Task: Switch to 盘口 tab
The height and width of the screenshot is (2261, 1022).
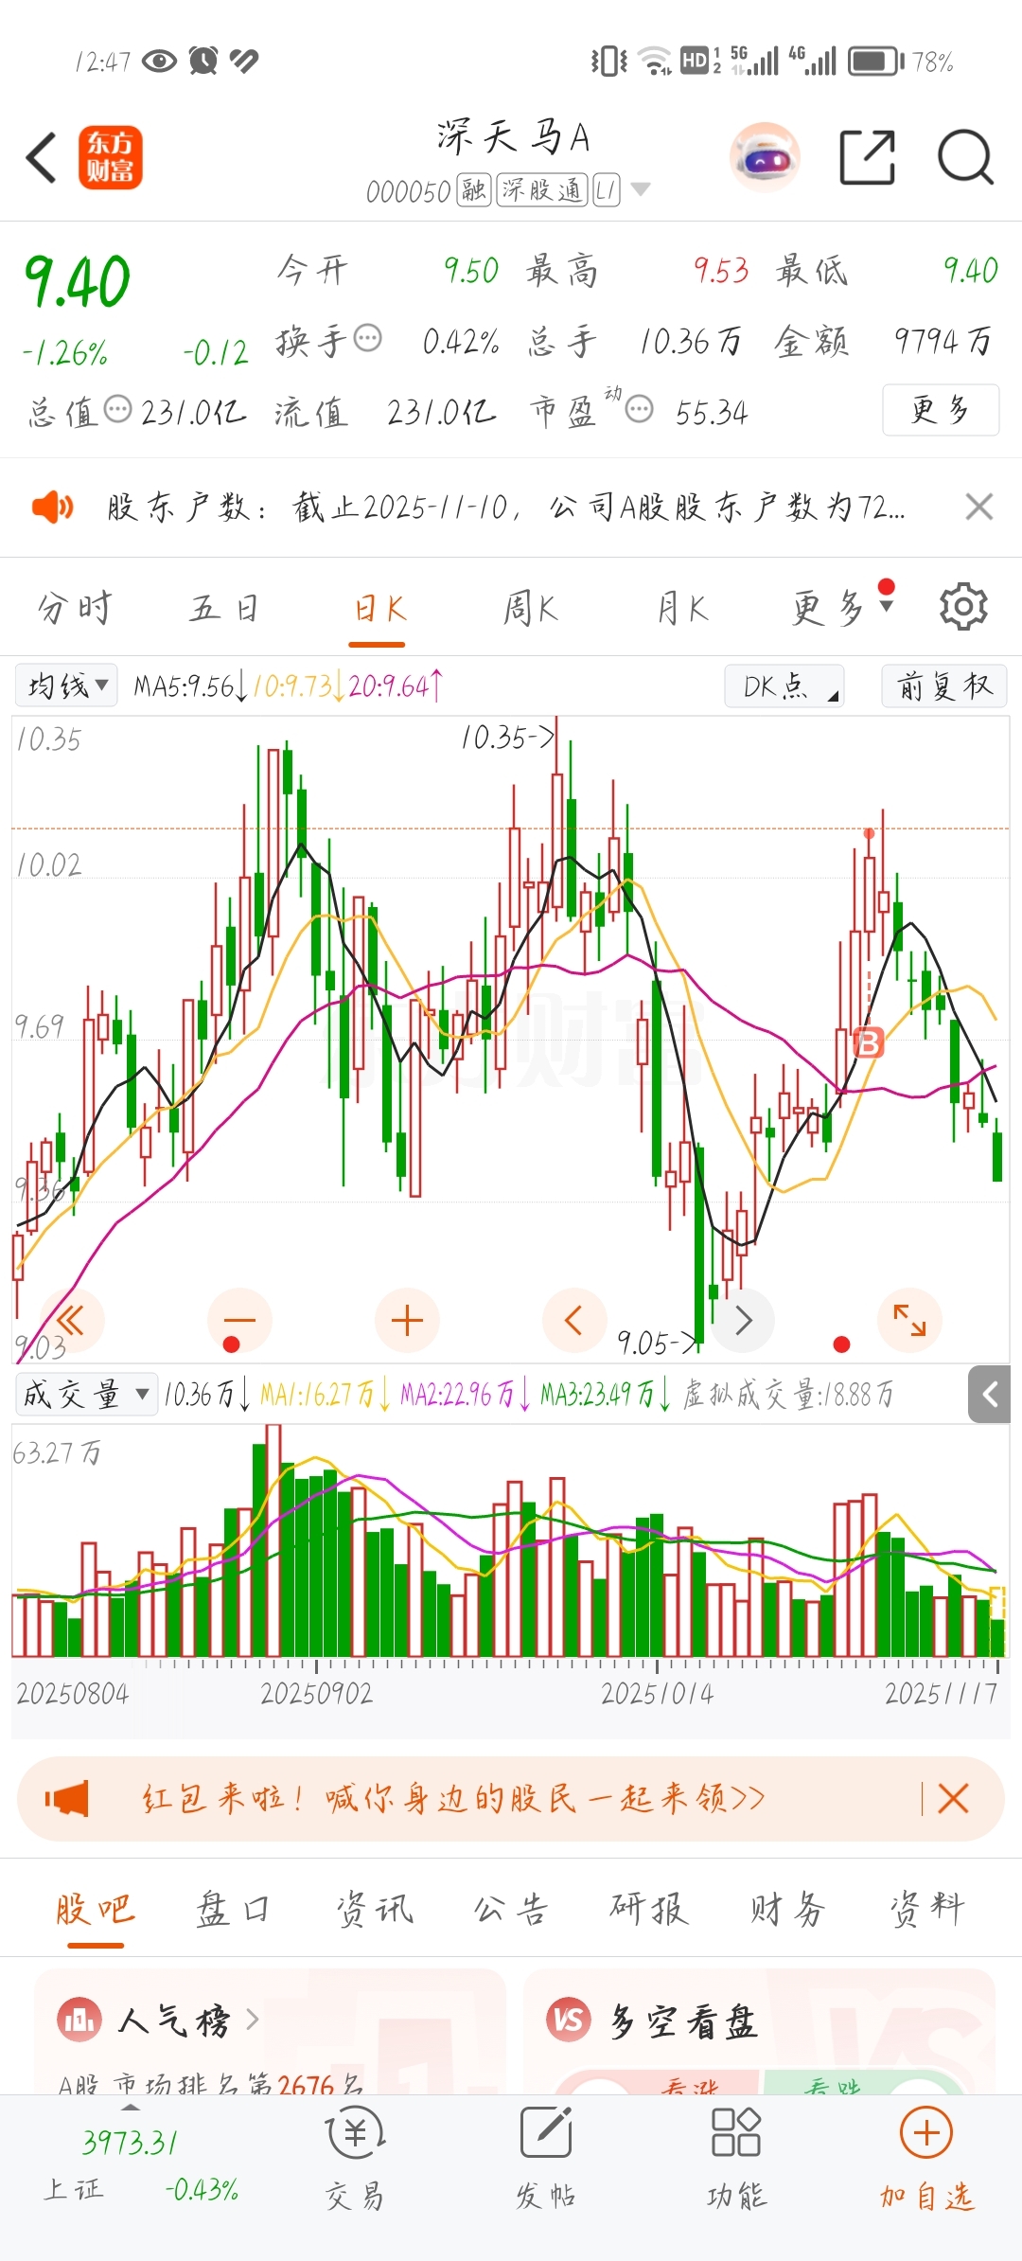Action: point(233,1909)
